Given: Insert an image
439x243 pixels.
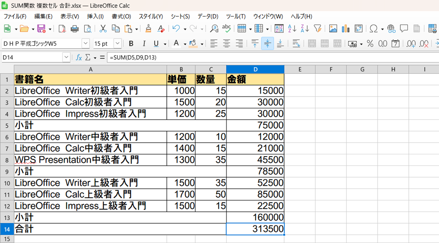Looking at the screenshot, I should (x=333, y=29).
